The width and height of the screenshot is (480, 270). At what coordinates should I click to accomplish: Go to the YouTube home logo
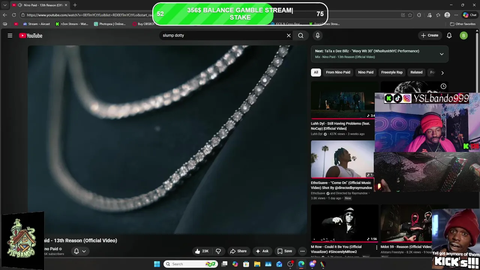[x=31, y=36]
